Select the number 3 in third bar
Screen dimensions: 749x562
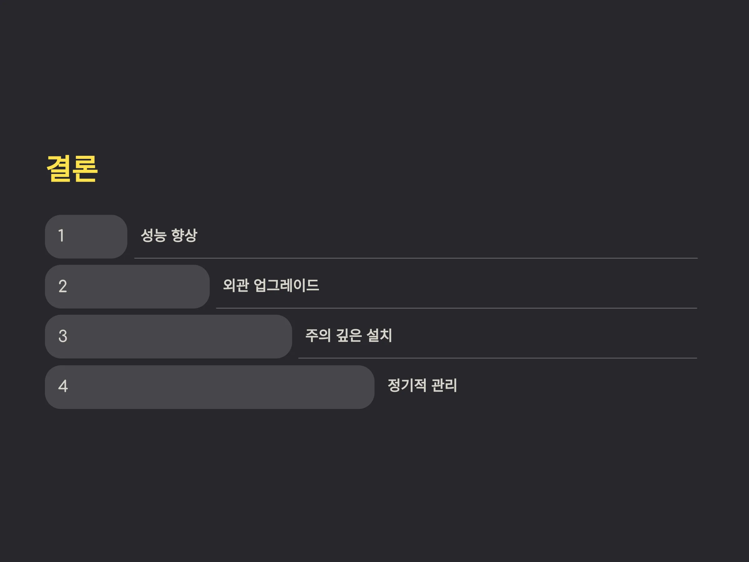(x=63, y=336)
